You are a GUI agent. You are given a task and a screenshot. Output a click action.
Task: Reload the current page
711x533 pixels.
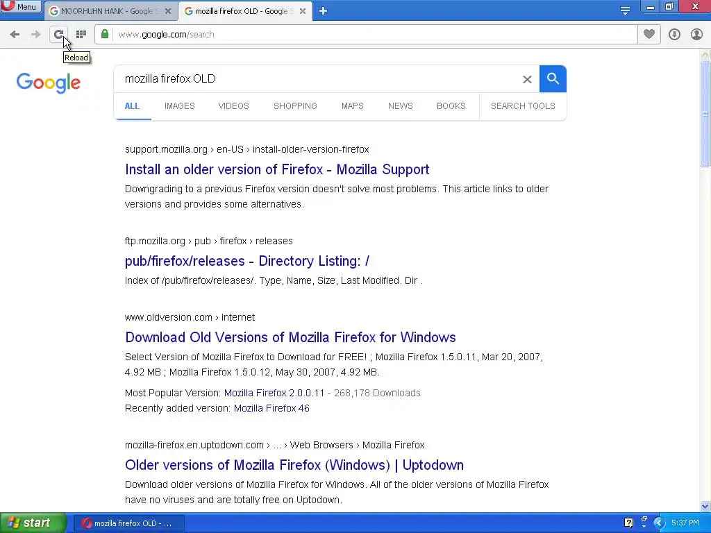coord(58,35)
